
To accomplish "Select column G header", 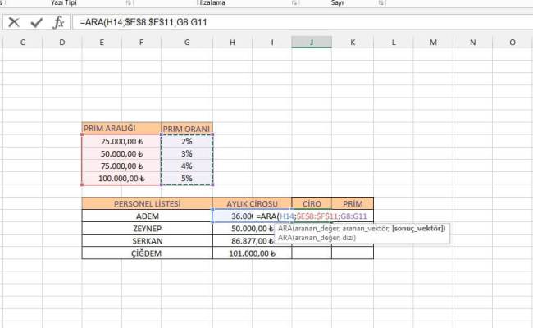I will point(187,43).
